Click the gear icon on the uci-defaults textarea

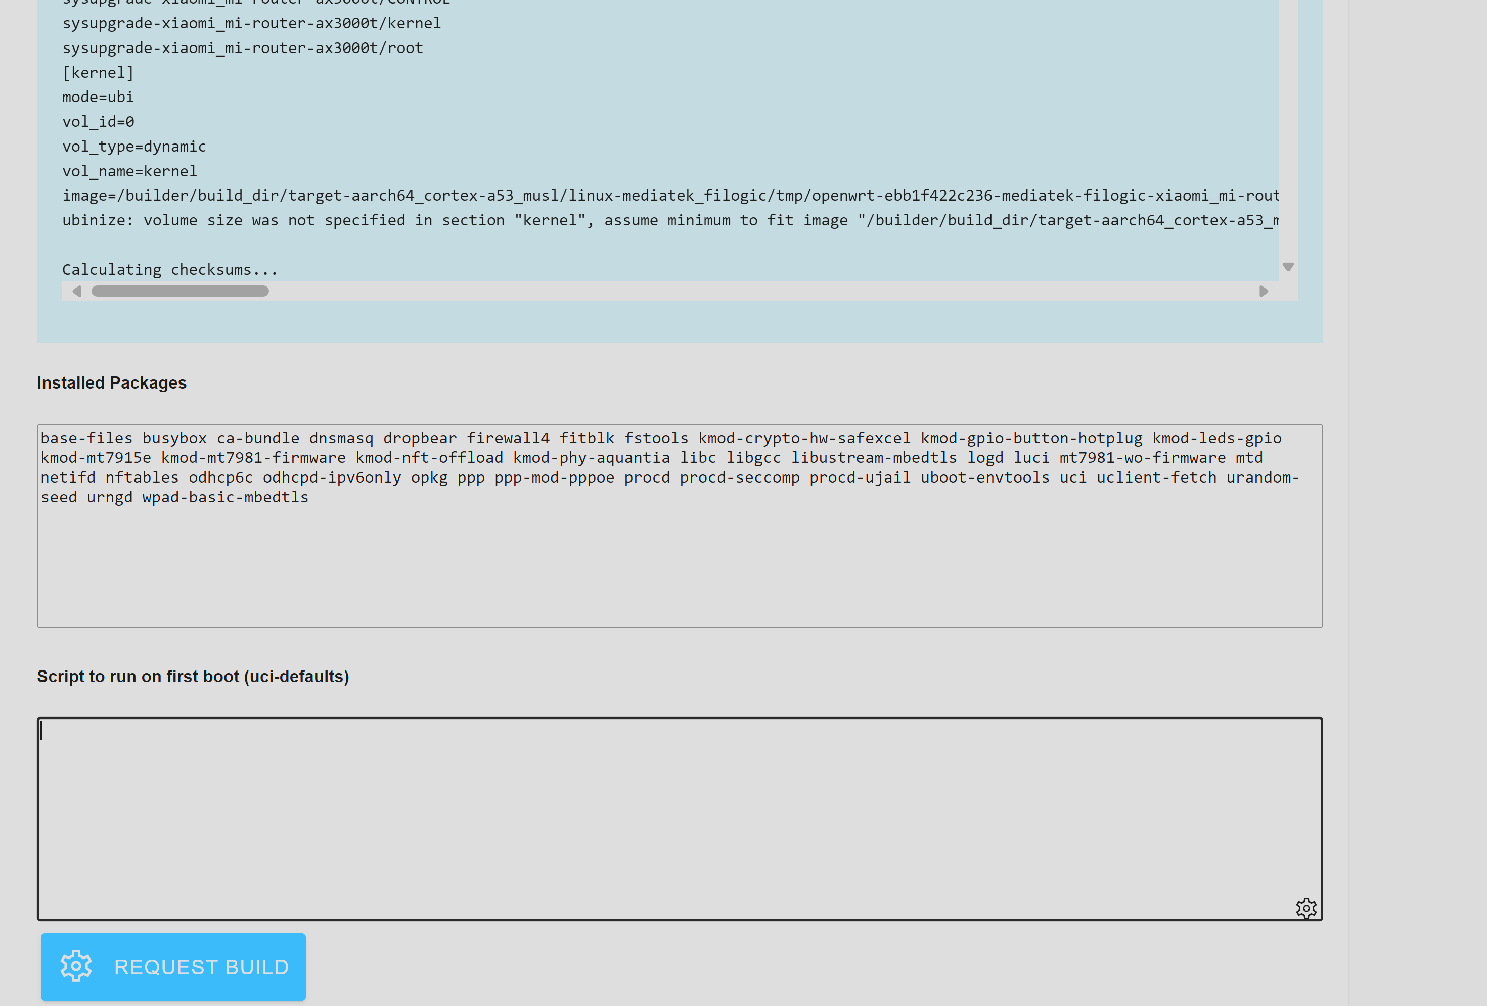click(x=1307, y=907)
